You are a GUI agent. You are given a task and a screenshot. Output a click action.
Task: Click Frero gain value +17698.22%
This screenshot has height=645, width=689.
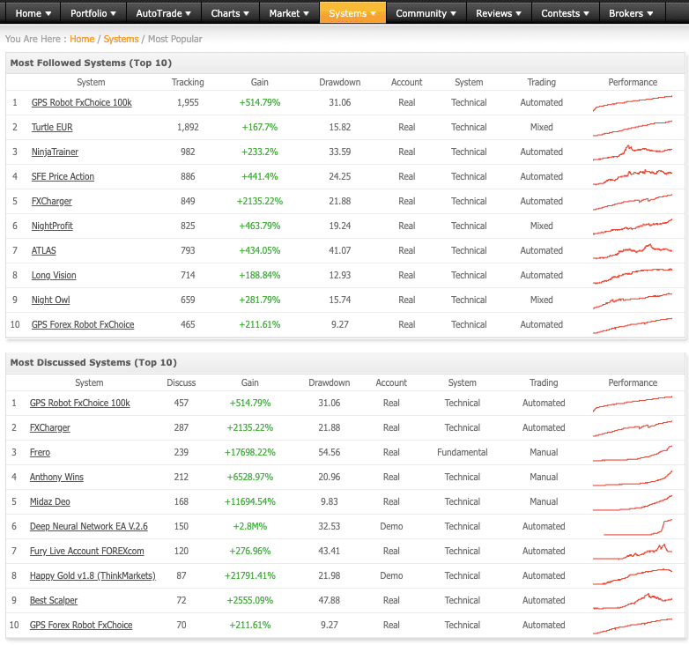[250, 452]
